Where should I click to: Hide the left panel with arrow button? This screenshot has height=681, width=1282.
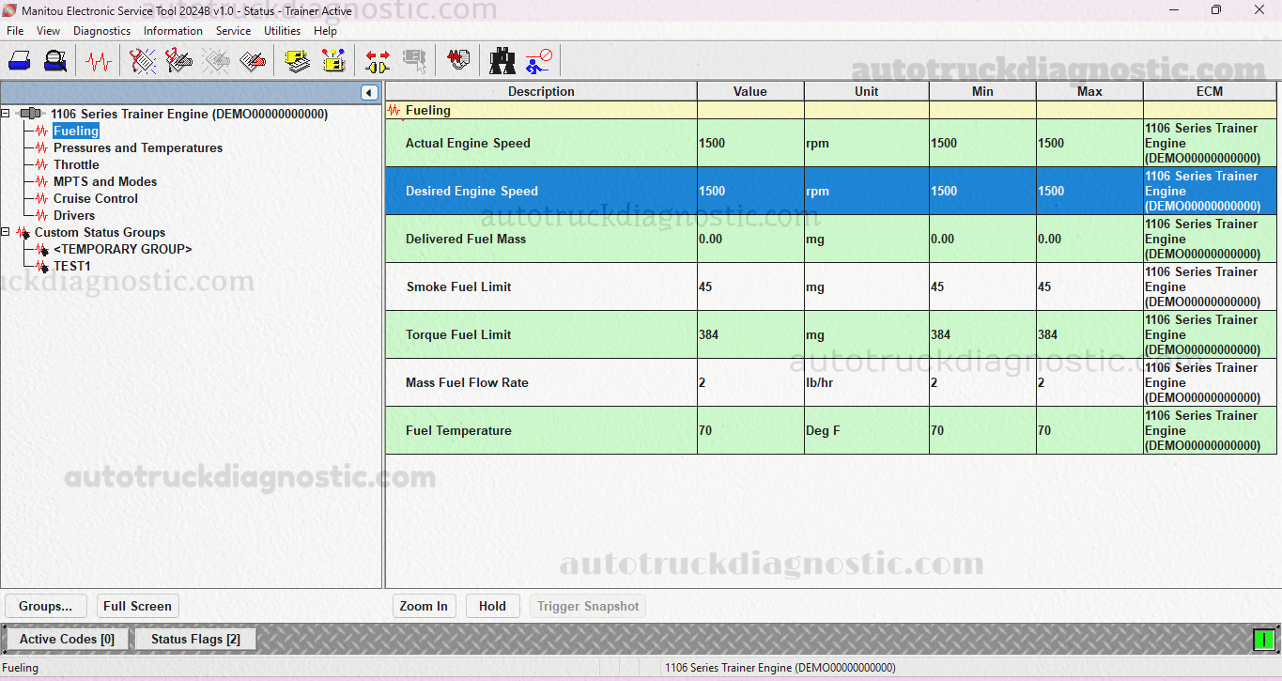[370, 92]
